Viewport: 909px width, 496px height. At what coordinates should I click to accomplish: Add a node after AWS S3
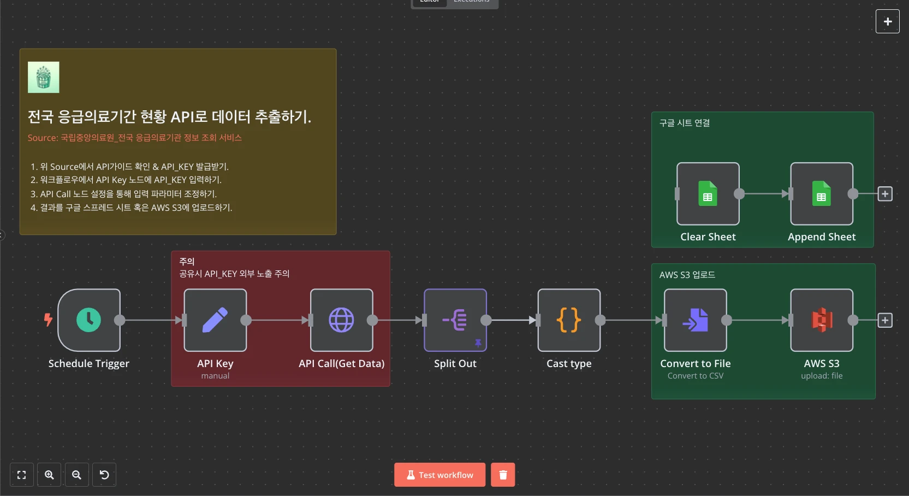tap(885, 320)
